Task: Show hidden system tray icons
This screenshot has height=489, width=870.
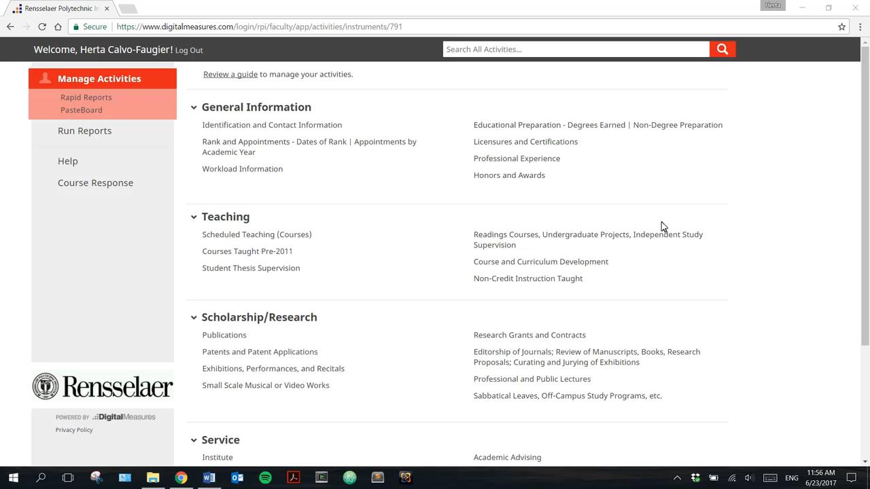Action: 677,477
